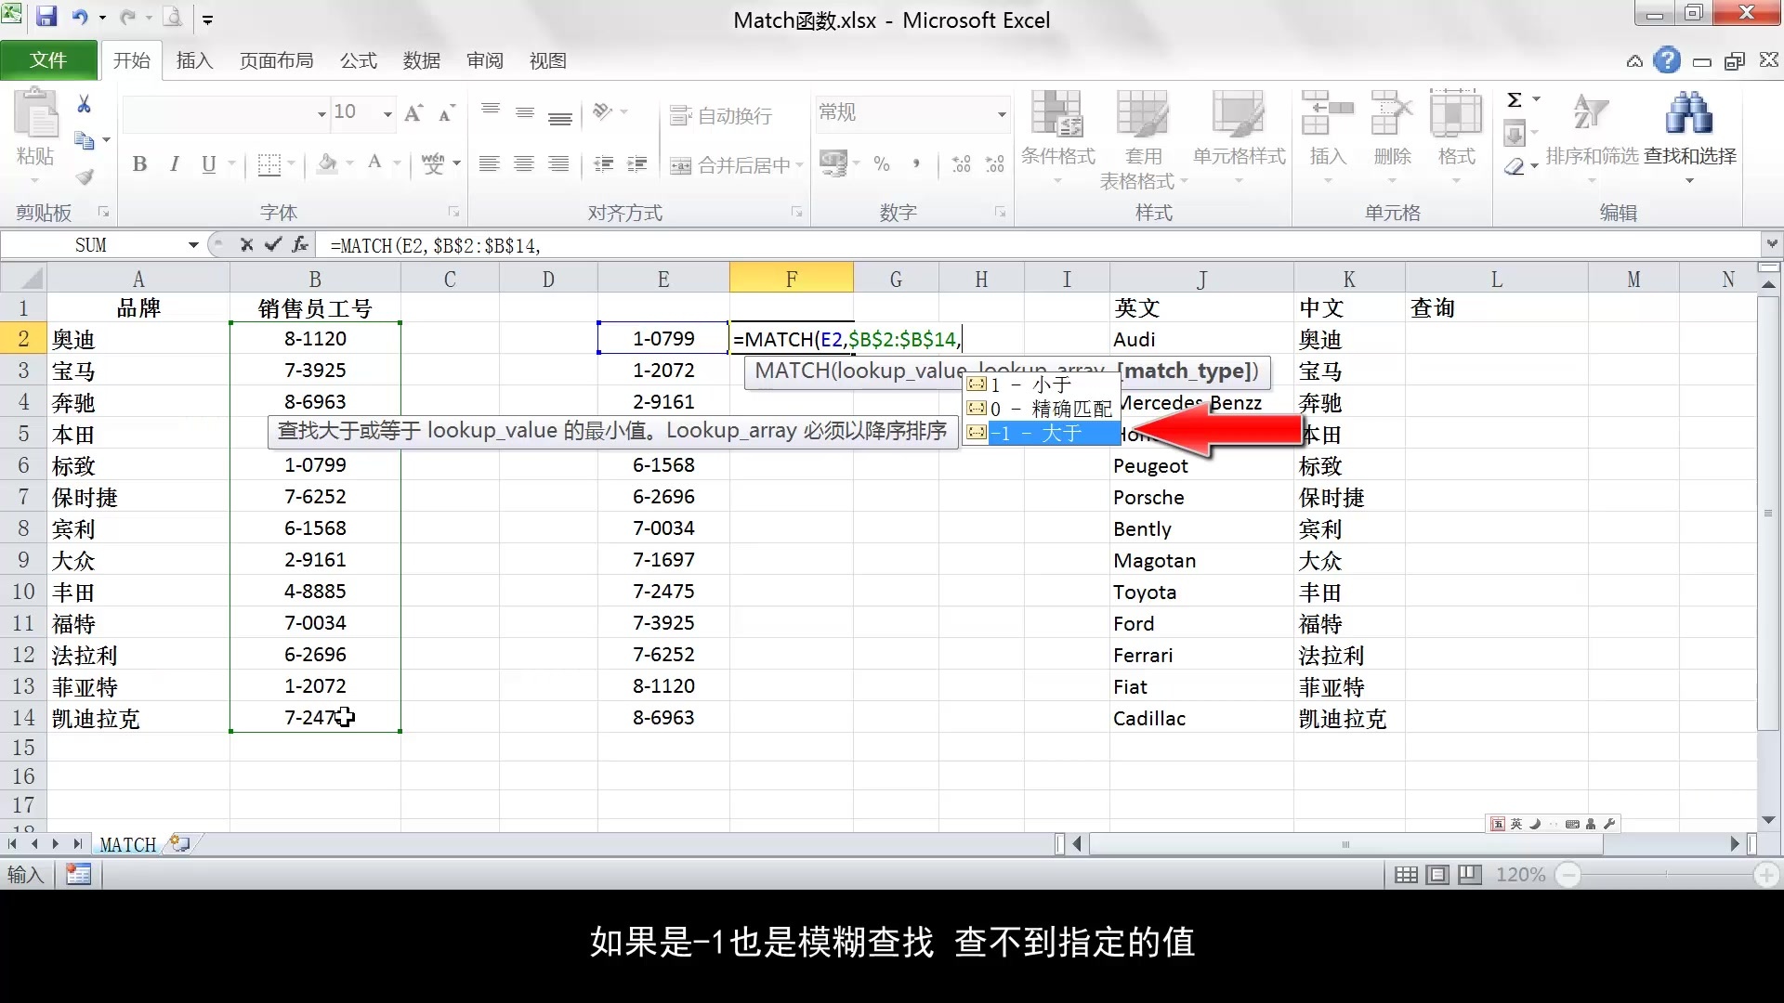Switch to the 视图 ribbon tab
Viewport: 1784px width, 1003px height.
click(x=548, y=60)
